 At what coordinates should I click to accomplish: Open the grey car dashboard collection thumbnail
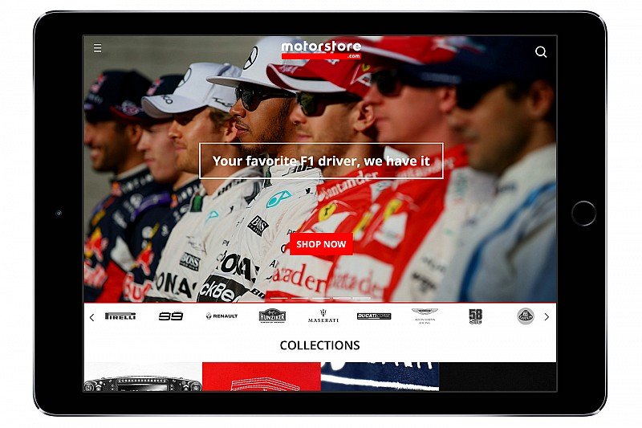143,377
